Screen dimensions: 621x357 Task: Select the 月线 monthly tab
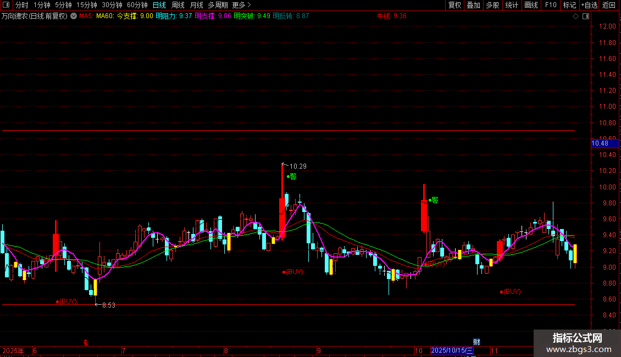click(x=196, y=5)
